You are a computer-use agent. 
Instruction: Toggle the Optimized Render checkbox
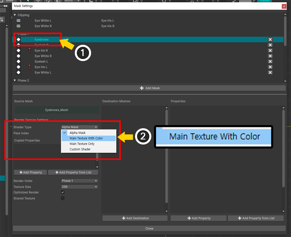pos(63,192)
